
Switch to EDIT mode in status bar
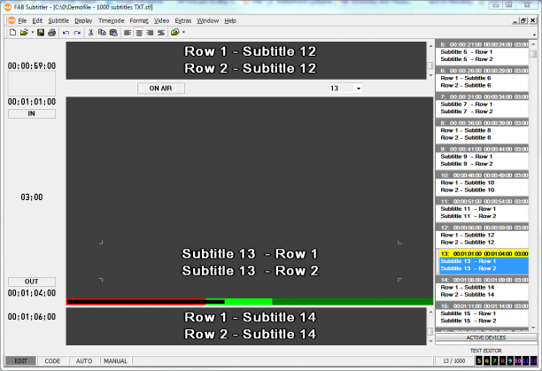(x=20, y=361)
